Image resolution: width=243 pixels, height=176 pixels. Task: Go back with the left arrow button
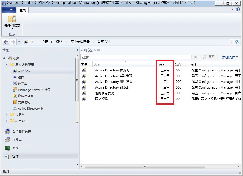tap(6, 42)
